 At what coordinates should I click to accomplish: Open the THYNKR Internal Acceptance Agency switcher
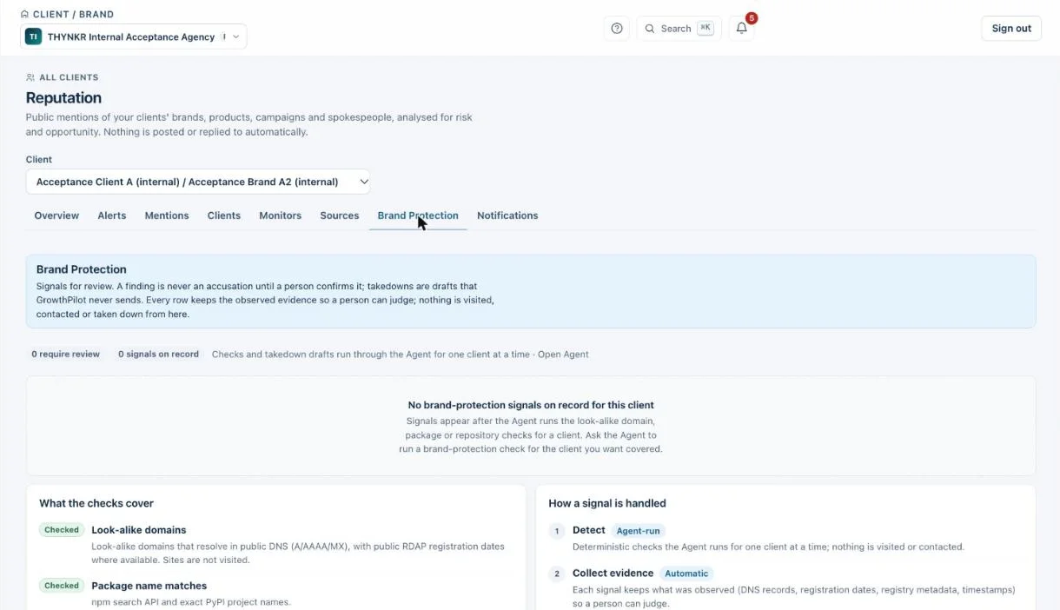tap(134, 36)
